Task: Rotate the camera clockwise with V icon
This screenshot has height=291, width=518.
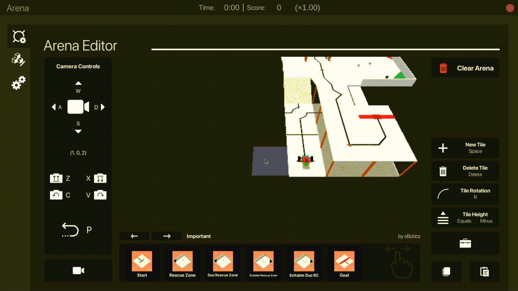Action: coord(100,195)
